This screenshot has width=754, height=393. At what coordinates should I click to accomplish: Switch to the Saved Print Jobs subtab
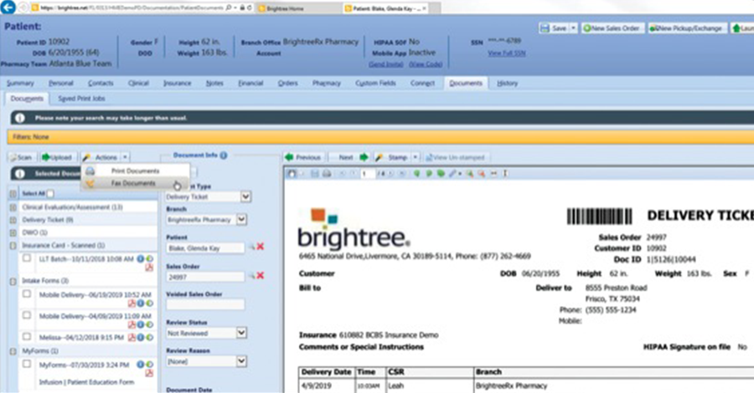81,99
